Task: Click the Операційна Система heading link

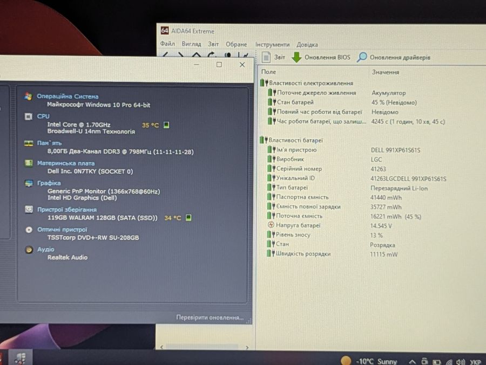Action: pos(67,97)
